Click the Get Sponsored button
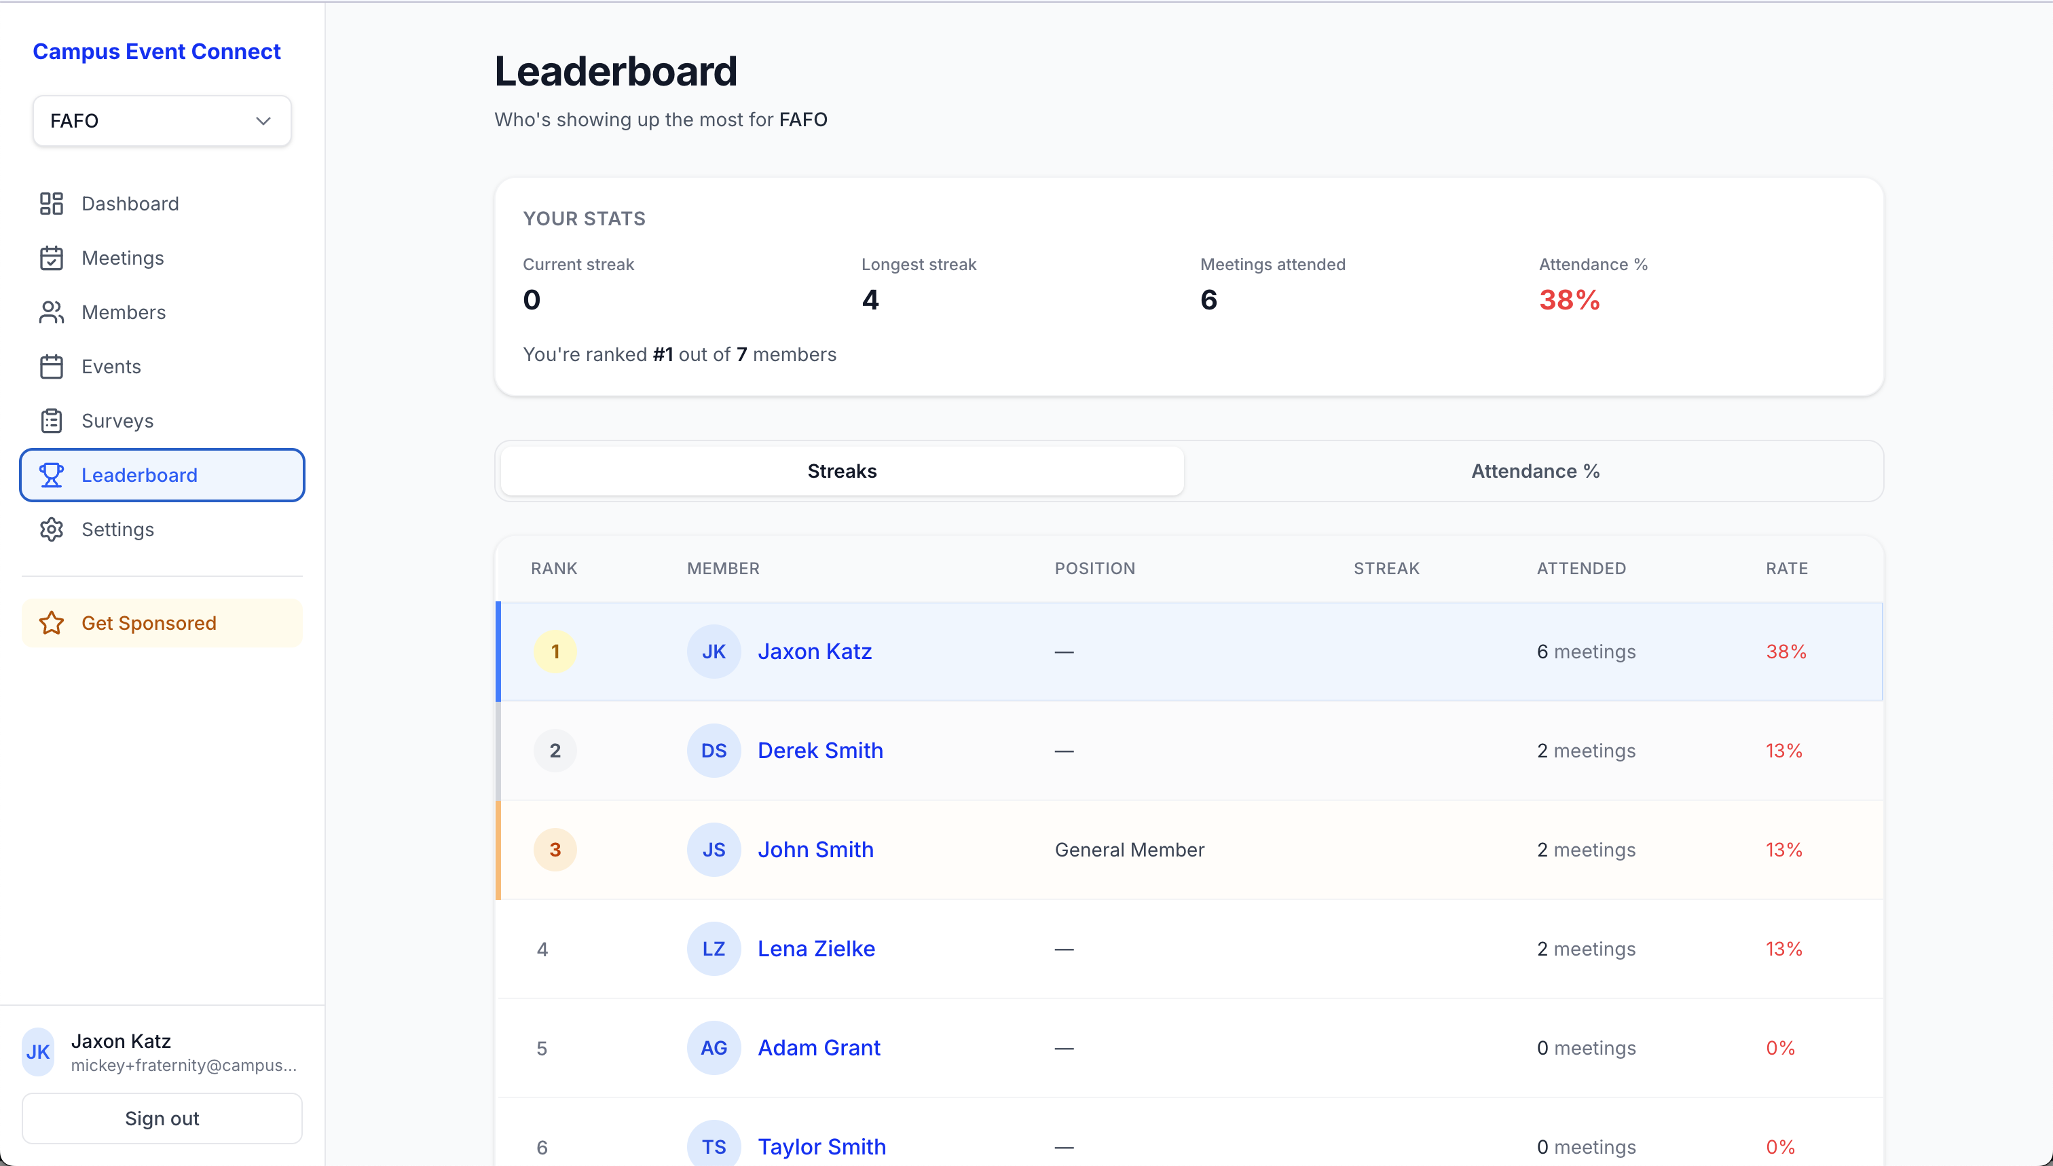 pyautogui.click(x=162, y=623)
